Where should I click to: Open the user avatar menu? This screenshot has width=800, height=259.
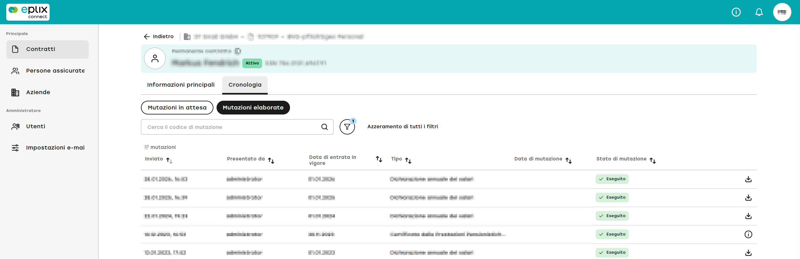pyautogui.click(x=782, y=12)
